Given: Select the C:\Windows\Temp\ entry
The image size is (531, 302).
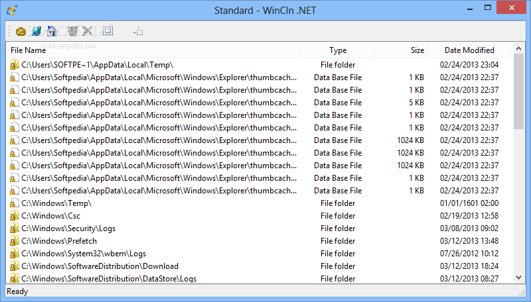Looking at the screenshot, I should pos(56,203).
